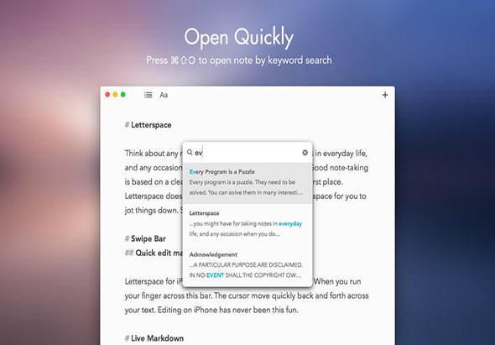Image resolution: width=495 pixels, height=345 pixels.
Task: Click the "# Swipe Bar" heading
Action: click(145, 238)
